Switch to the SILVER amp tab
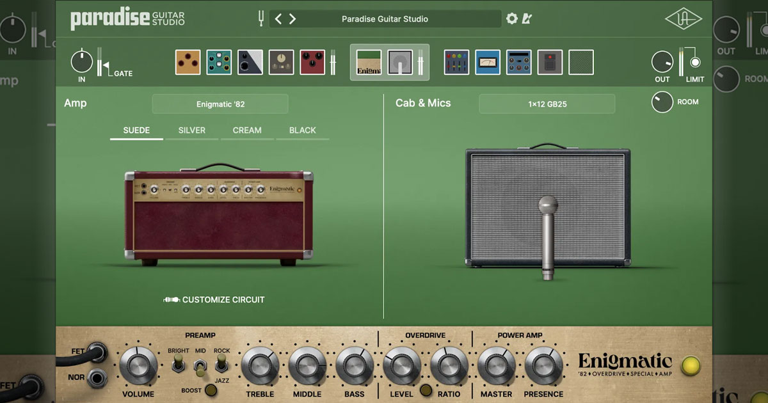This screenshot has height=403, width=768. click(x=192, y=130)
